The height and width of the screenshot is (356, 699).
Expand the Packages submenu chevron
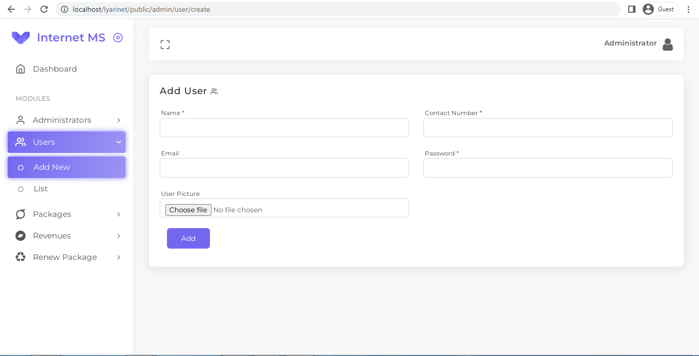coord(119,214)
